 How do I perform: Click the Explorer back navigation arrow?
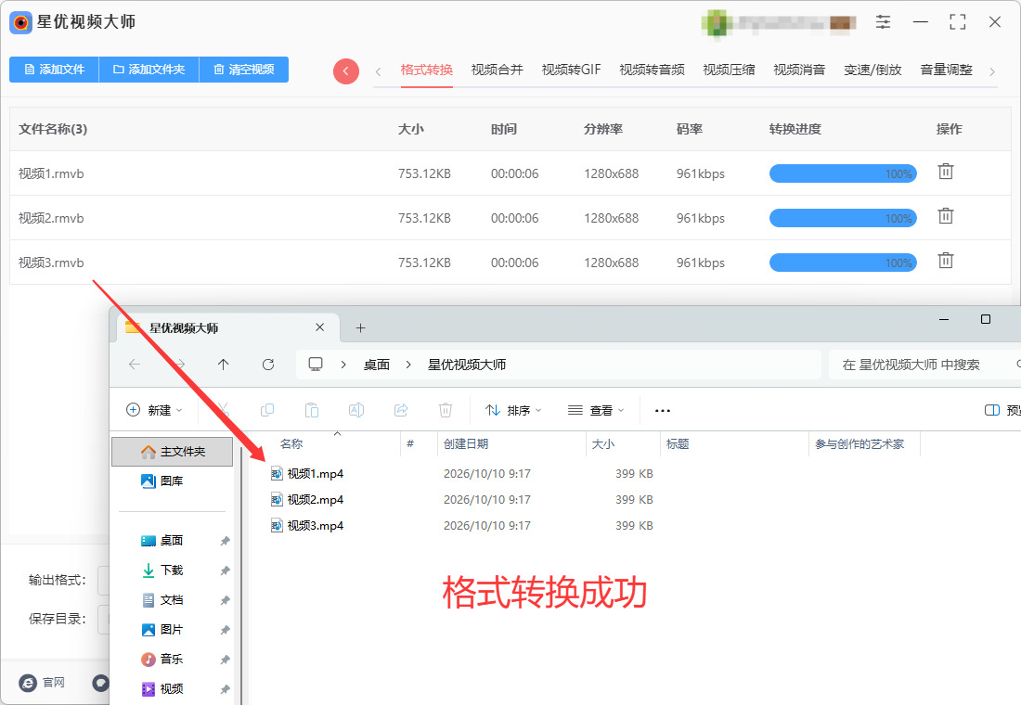point(135,365)
